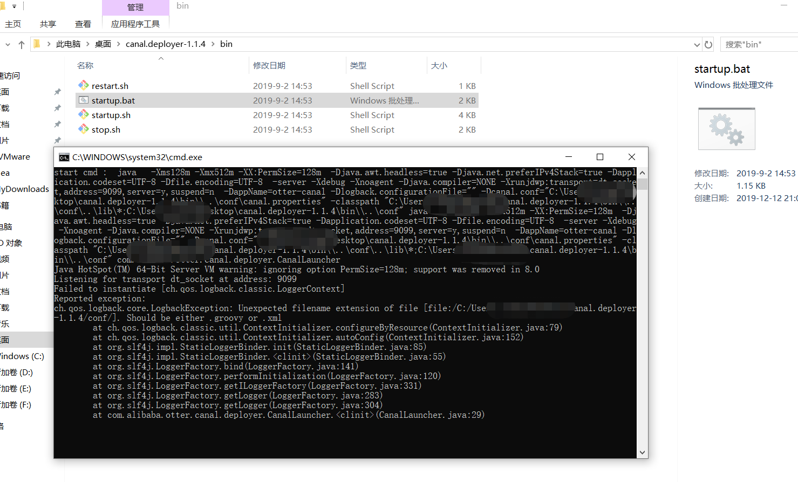Open the 共享 ribbon tab
The image size is (798, 482).
[48, 24]
